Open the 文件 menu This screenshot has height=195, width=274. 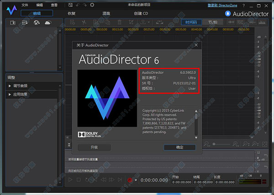25,5
